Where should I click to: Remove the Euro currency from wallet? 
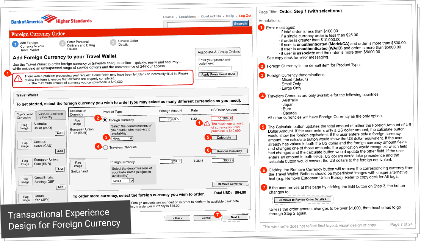230,151
